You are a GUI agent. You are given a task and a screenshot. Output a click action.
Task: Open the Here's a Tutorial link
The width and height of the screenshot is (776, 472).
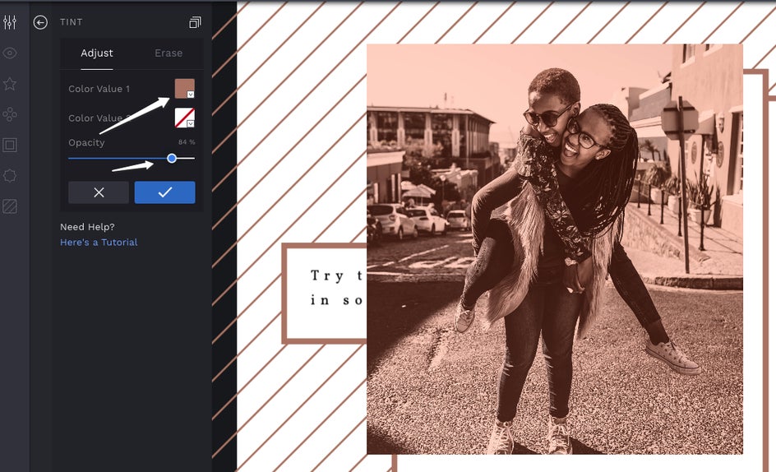click(x=99, y=243)
